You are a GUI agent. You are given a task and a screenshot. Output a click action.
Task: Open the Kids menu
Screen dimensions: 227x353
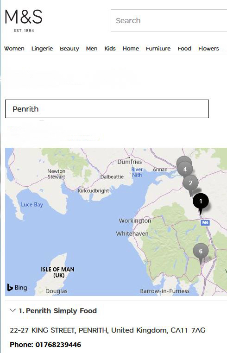point(110,48)
